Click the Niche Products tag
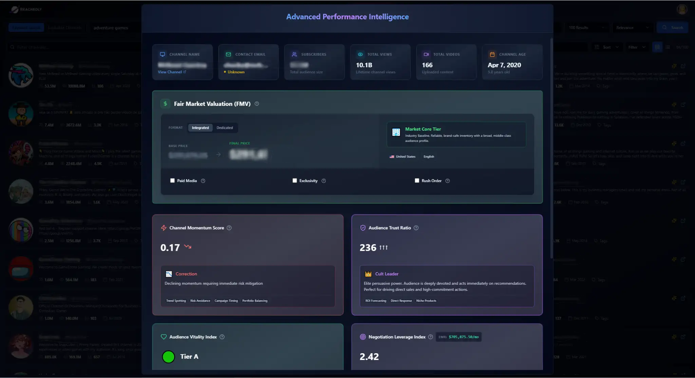Viewport: 695px width, 378px height. pyautogui.click(x=426, y=301)
